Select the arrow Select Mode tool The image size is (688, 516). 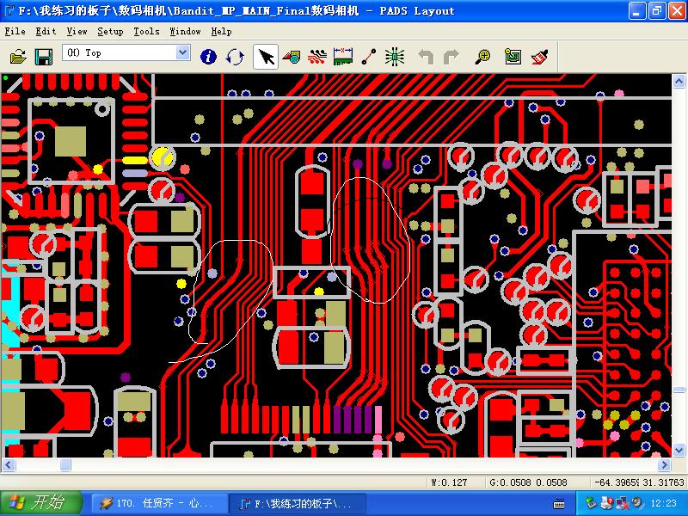266,57
